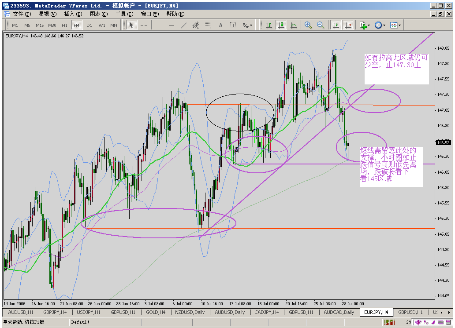
Task: Click the arrows objects icon
Action: [246, 26]
